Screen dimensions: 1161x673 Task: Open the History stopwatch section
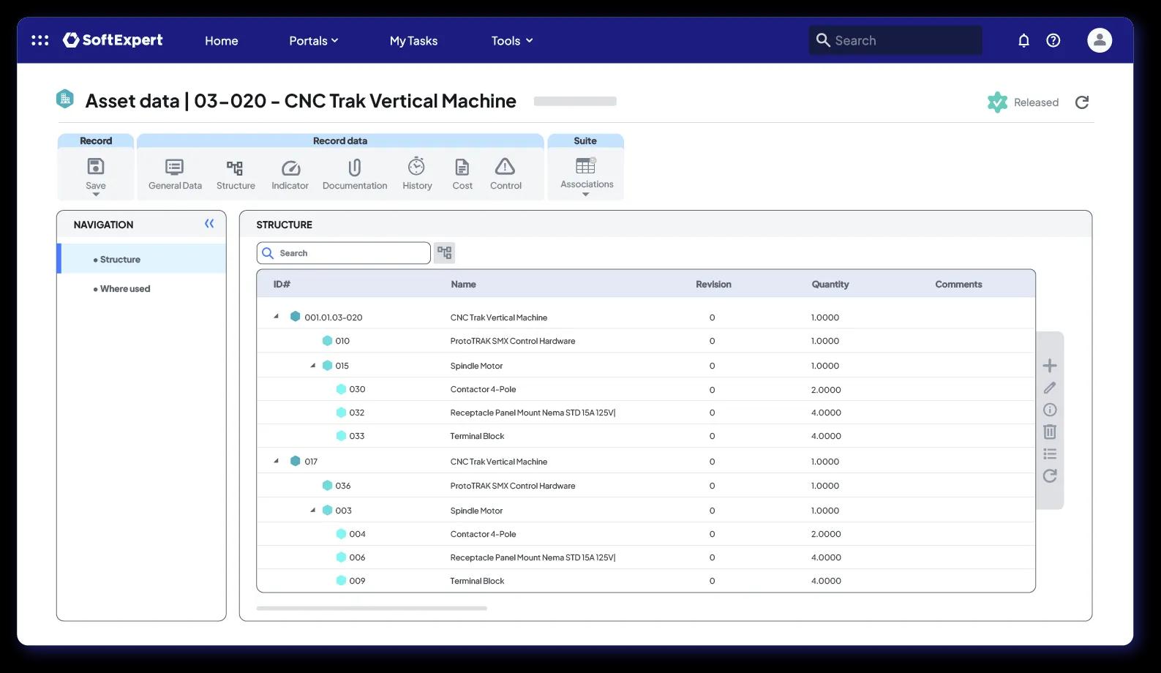point(417,174)
